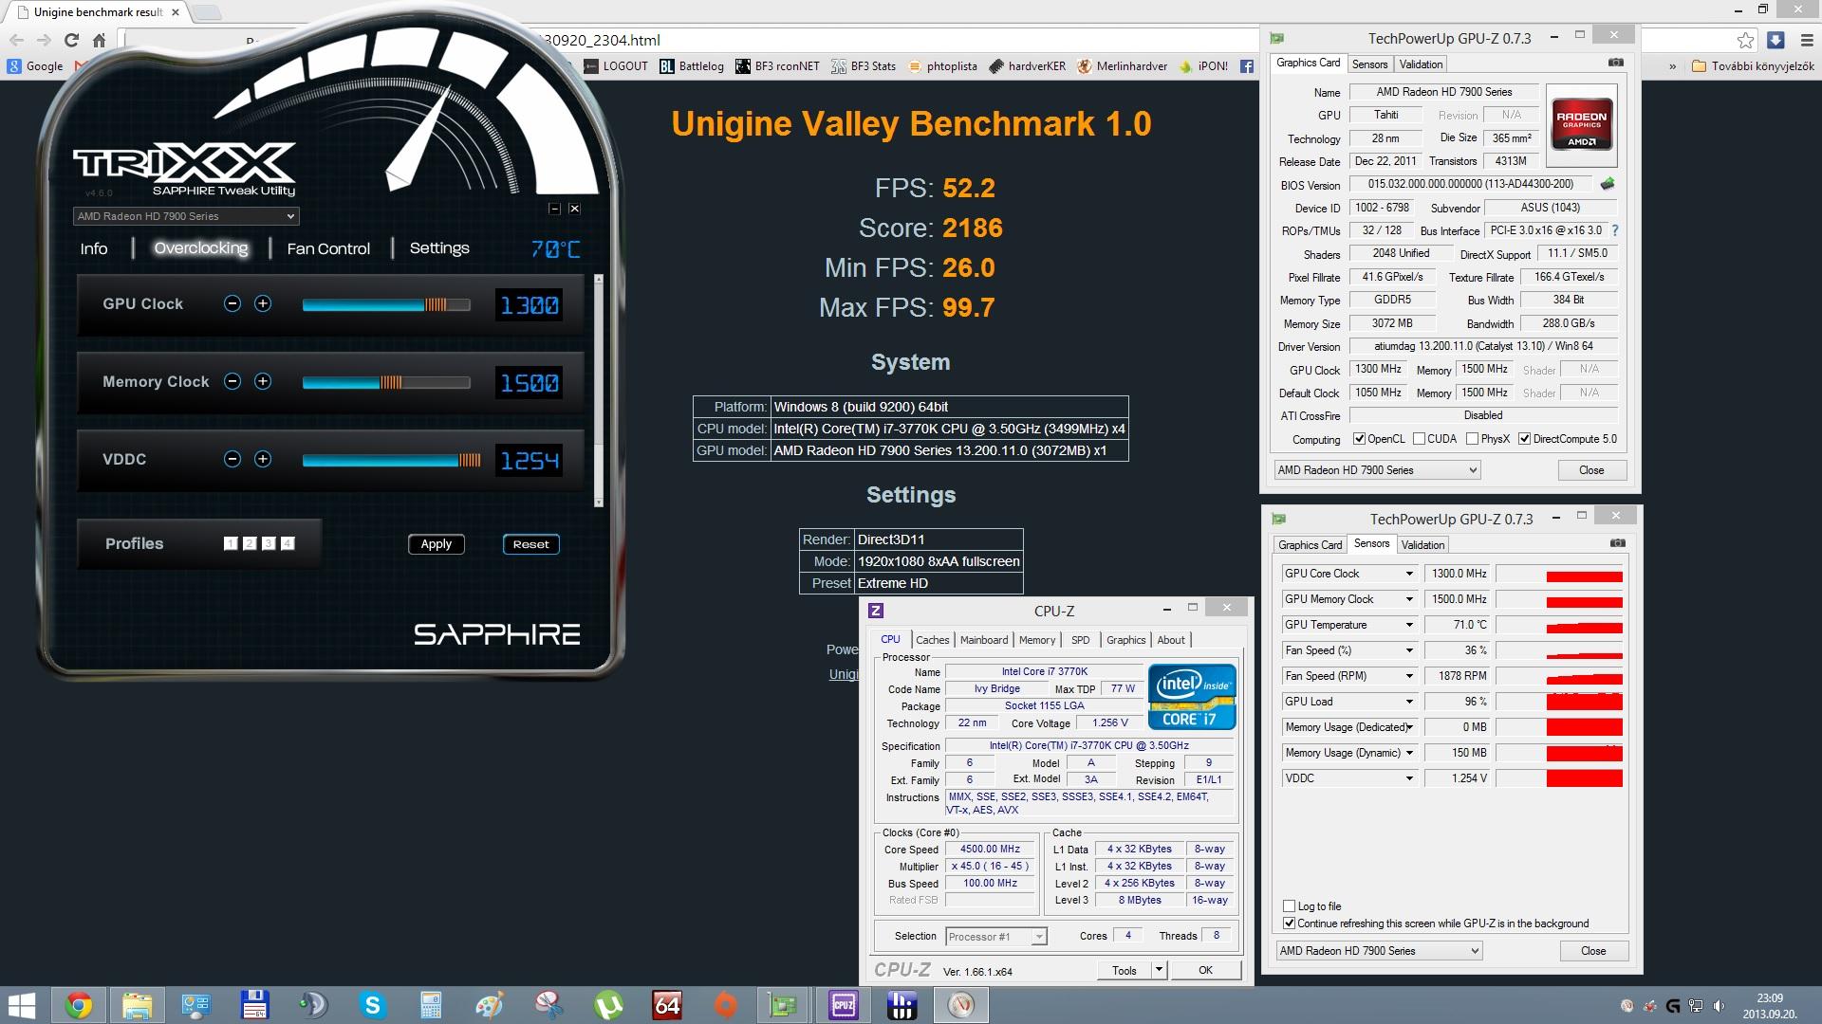Click the TRIXX overclocking panel scrollbar
The height and width of the screenshot is (1024, 1822).
(x=599, y=391)
